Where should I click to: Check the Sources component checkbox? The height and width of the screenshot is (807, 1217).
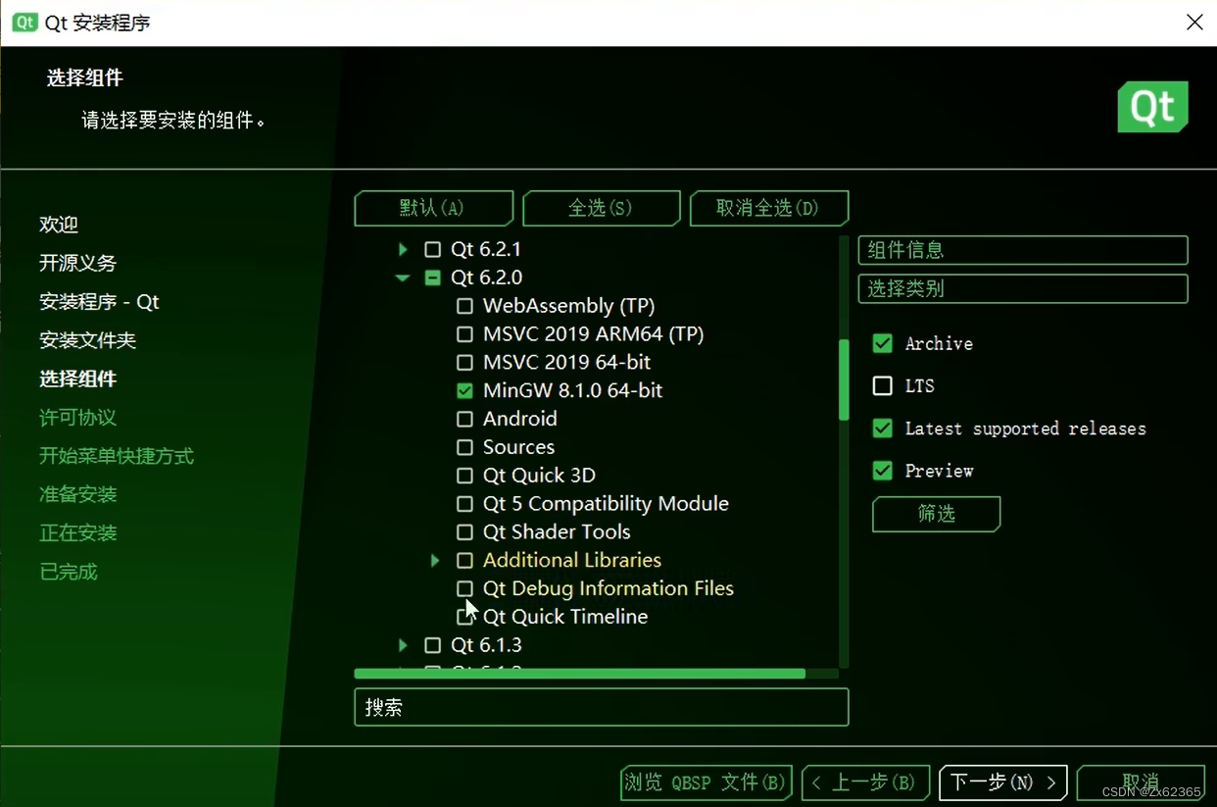coord(464,447)
